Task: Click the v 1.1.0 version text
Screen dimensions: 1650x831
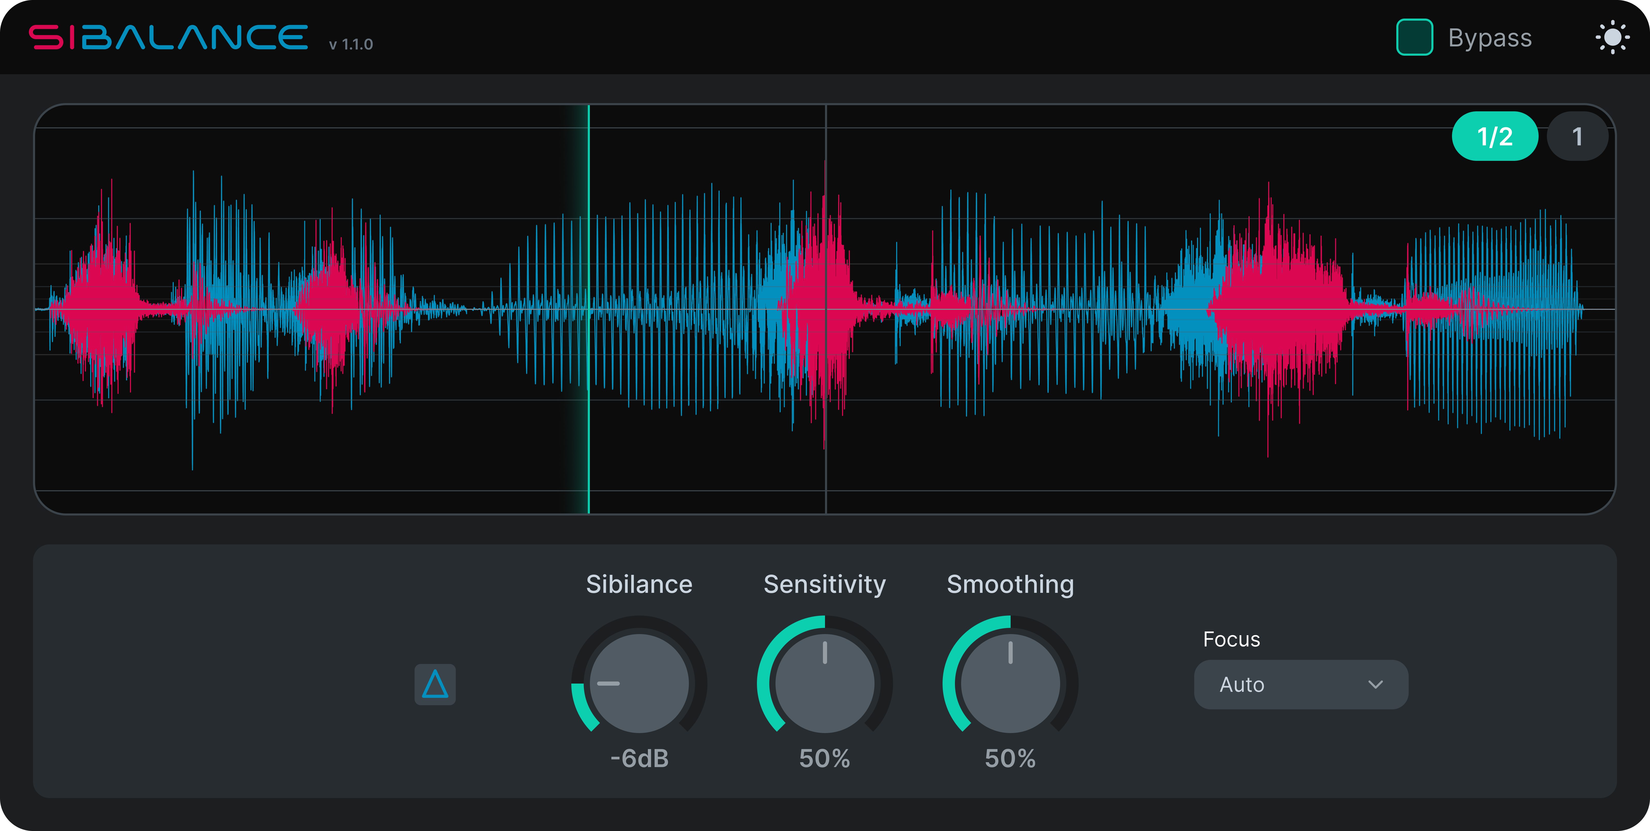Action: click(x=351, y=44)
